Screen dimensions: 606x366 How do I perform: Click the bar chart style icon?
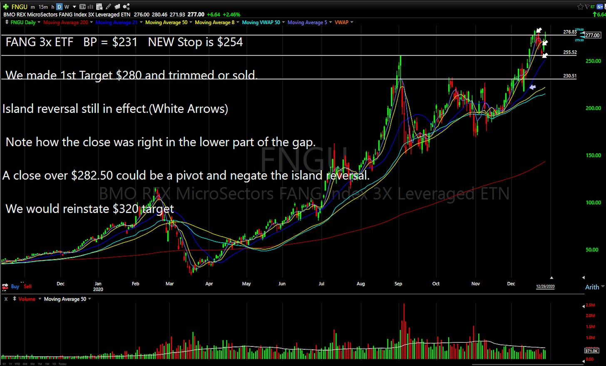(90, 7)
